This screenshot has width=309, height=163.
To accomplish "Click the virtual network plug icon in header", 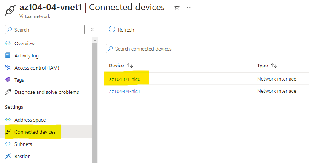I will point(10,10).
